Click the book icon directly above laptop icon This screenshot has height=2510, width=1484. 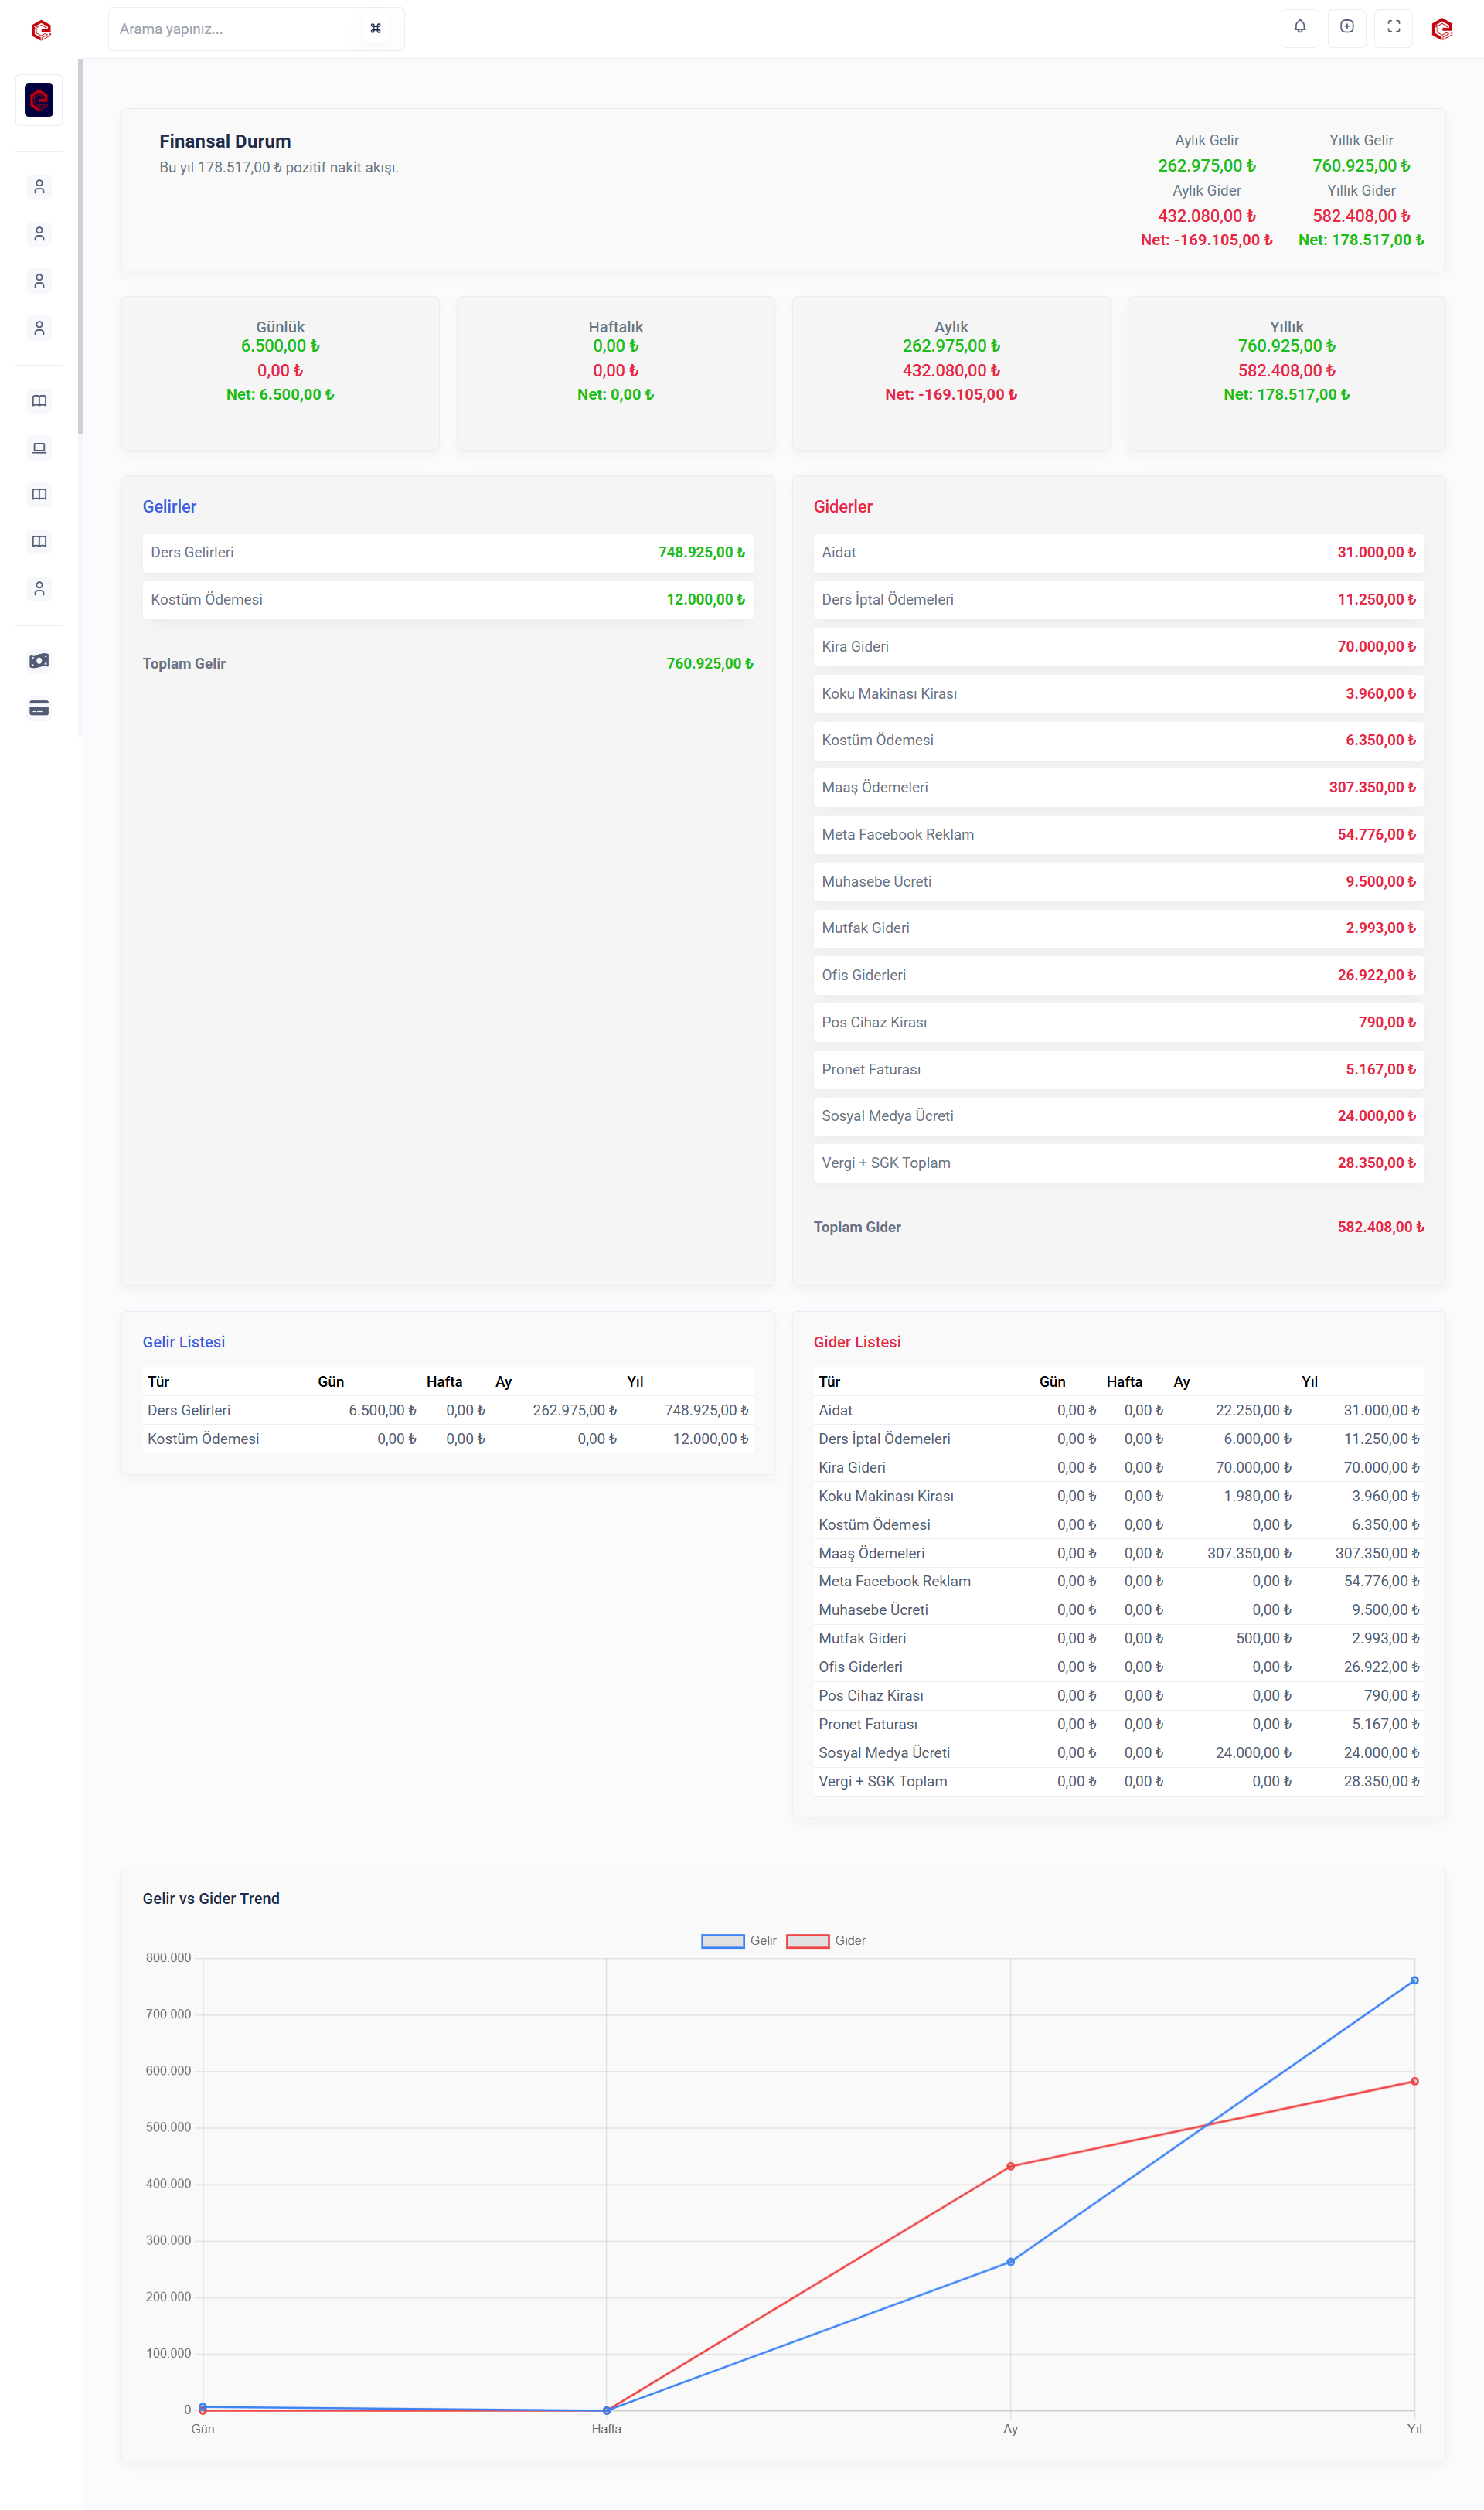point(39,401)
